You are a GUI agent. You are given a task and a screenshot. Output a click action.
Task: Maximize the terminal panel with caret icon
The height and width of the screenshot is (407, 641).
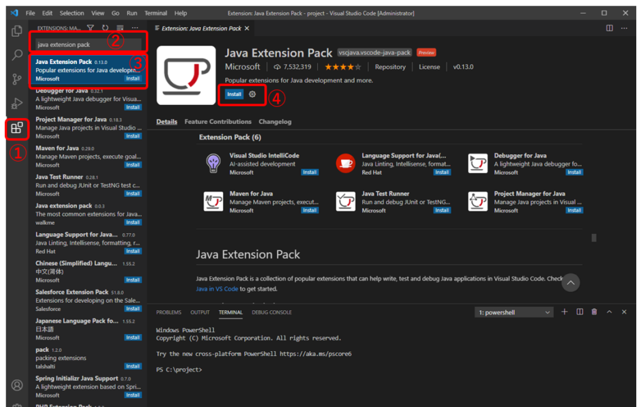point(609,312)
